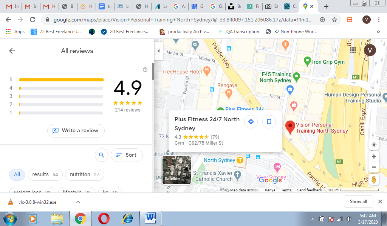Zoom in on the map
This screenshot has height=226, width=387.
click(374, 156)
